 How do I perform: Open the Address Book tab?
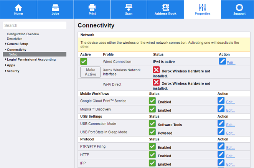[165, 10]
